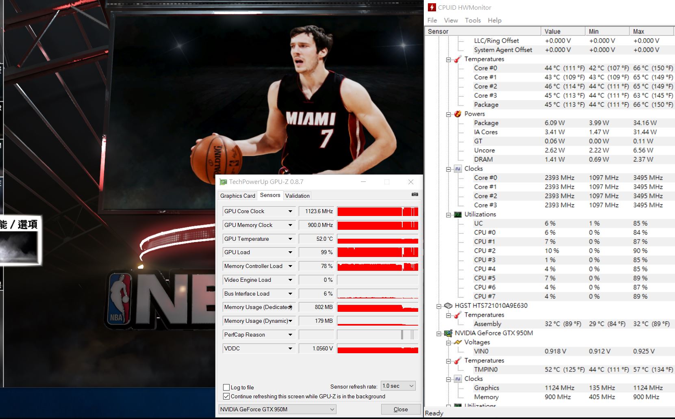Viewport: 675px width, 419px height.
Task: Uncheck Continue refreshing in background option
Action: coord(226,396)
